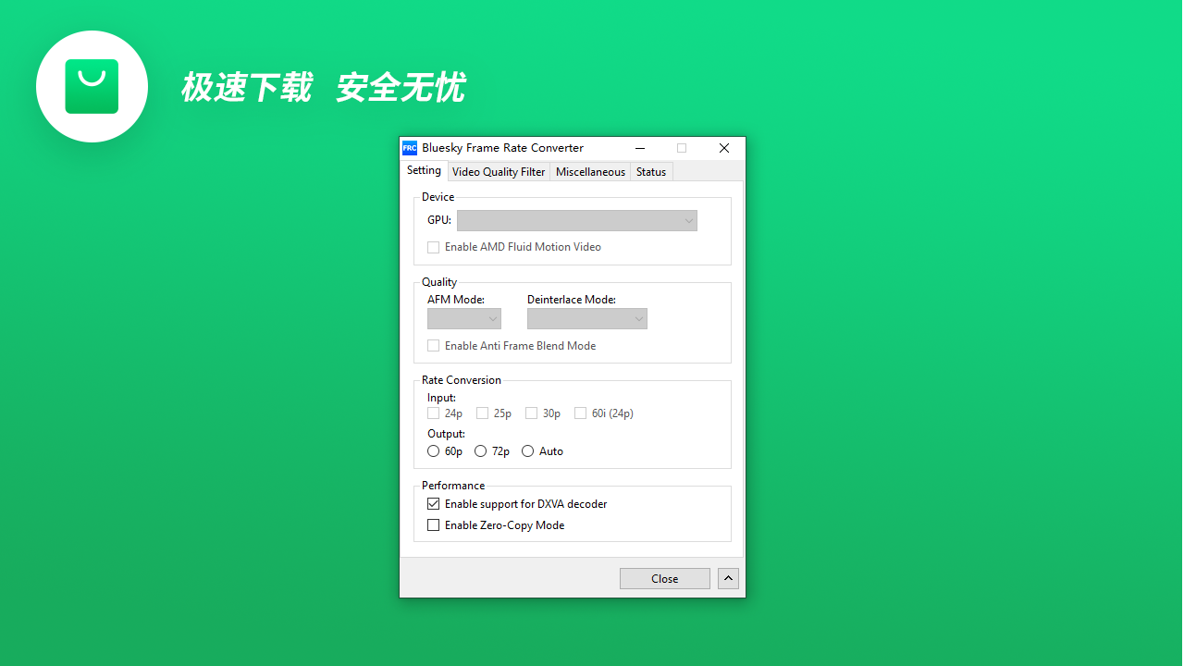Click the Performance group label

[453, 486]
